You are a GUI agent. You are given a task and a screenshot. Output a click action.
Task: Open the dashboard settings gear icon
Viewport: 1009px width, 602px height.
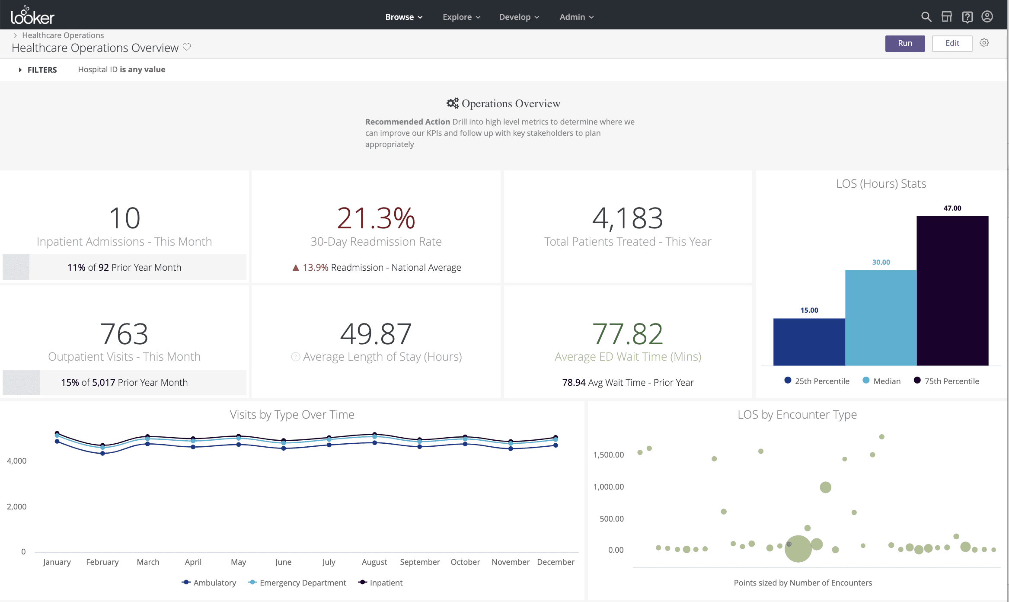[984, 43]
